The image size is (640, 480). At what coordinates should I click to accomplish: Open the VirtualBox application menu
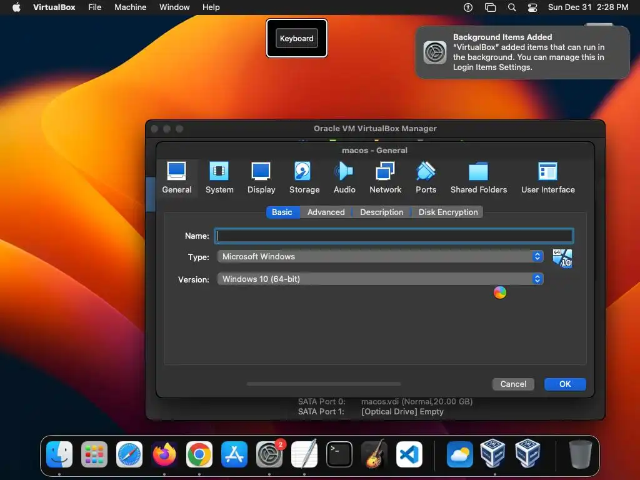tap(54, 7)
